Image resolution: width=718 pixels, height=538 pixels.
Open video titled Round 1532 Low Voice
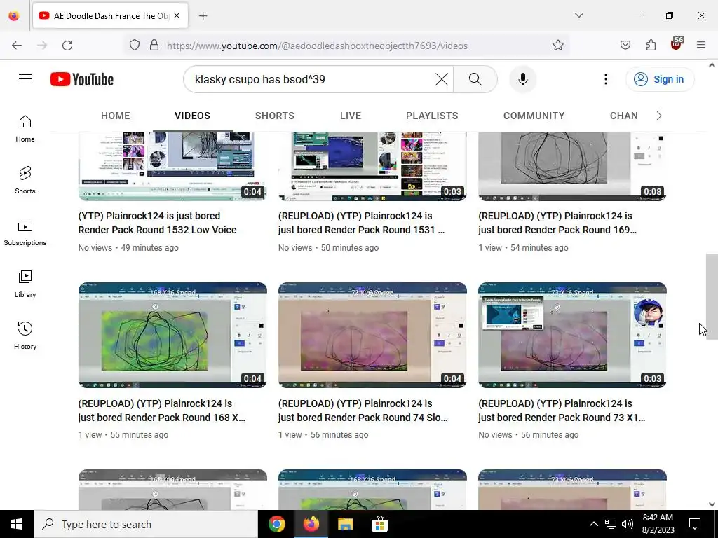(158, 223)
